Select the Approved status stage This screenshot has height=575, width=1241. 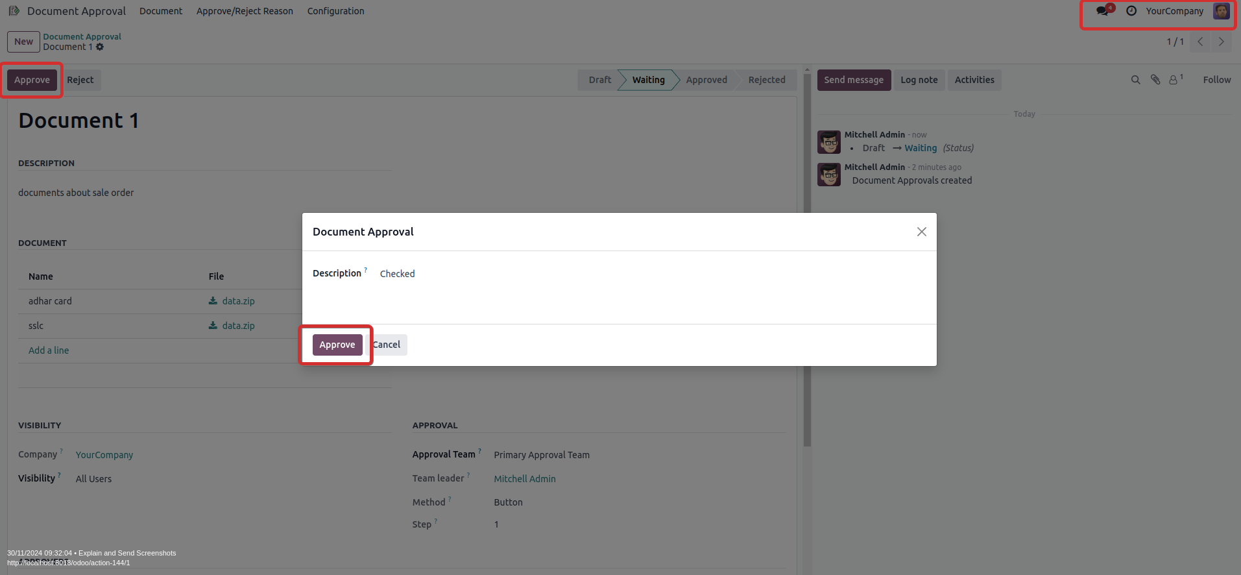[x=706, y=80]
